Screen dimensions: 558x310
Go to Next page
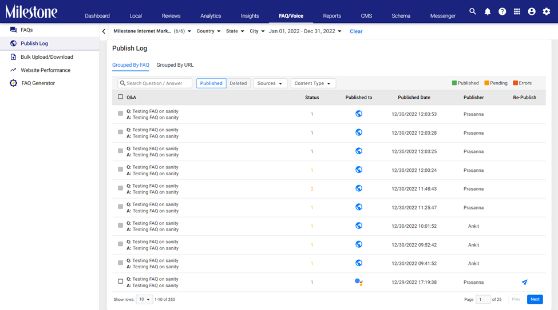coord(535,299)
